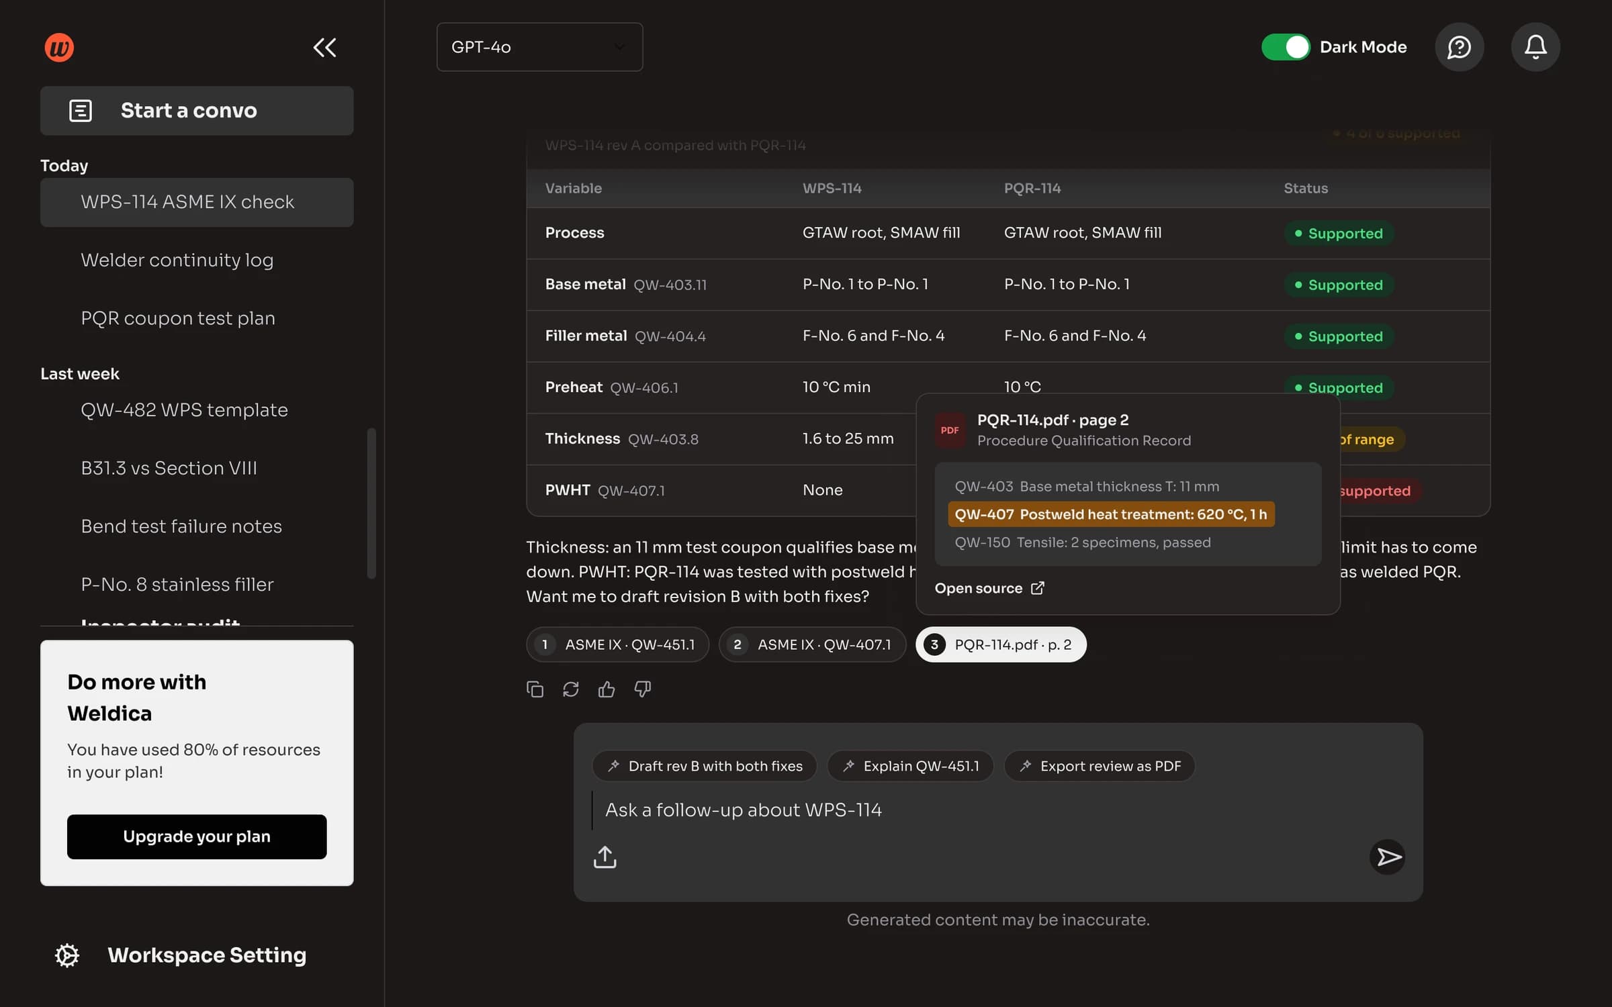The height and width of the screenshot is (1007, 1612).
Task: Give the response a thumbs up
Action: (x=607, y=689)
